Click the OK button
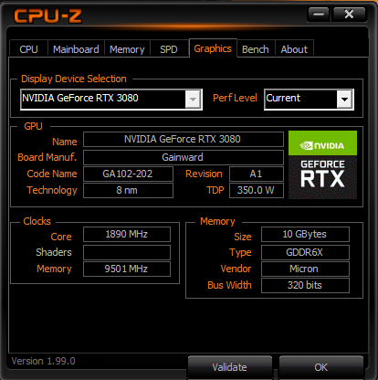 click(321, 367)
